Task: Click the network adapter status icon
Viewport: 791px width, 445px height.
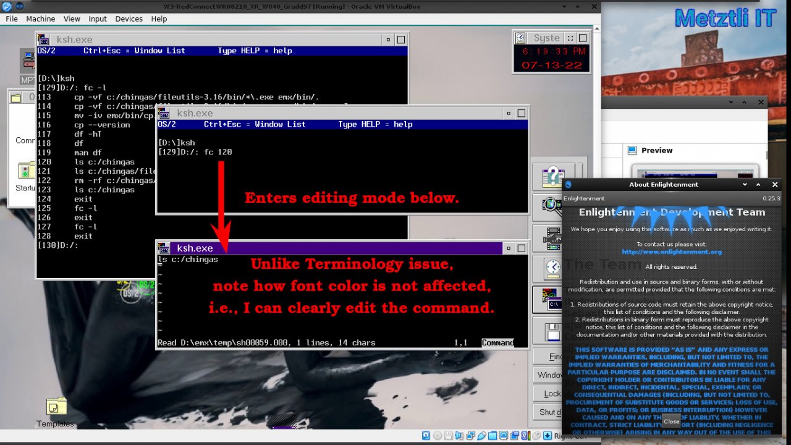Action: pos(470,435)
